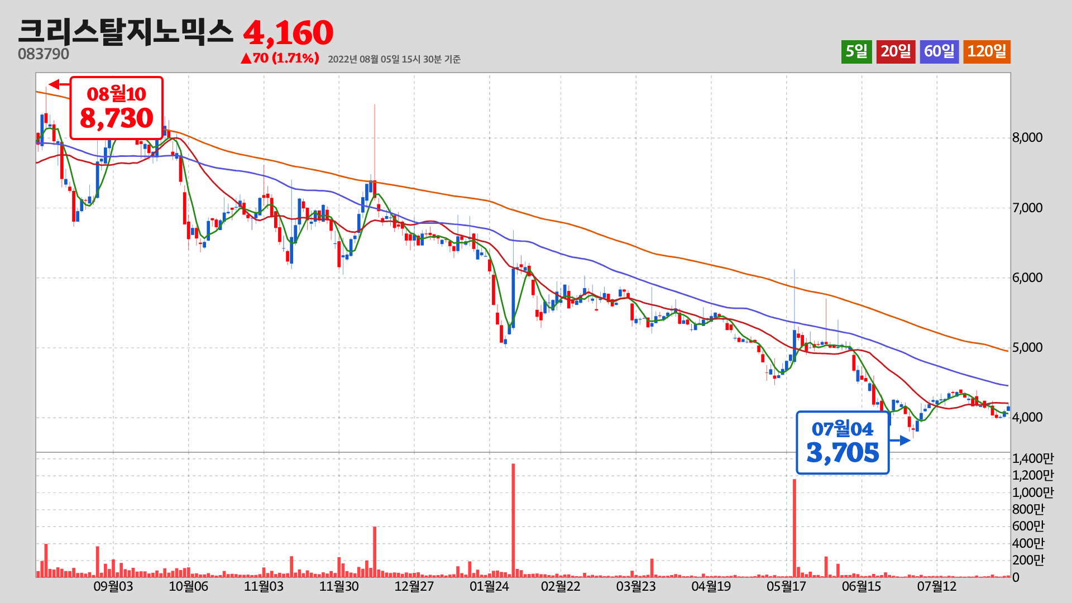The height and width of the screenshot is (603, 1072).
Task: Click the tallest volume bar near 01월24
Action: pos(513,520)
